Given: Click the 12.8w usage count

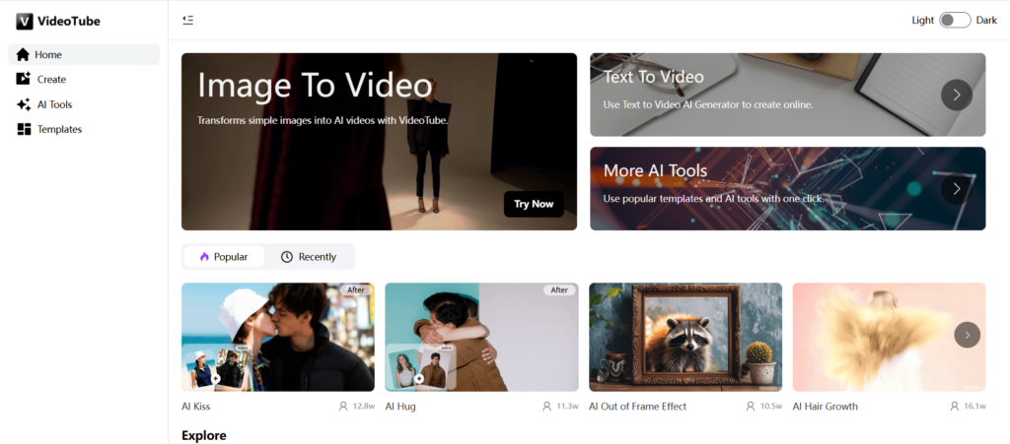Looking at the screenshot, I should pyautogui.click(x=364, y=406).
